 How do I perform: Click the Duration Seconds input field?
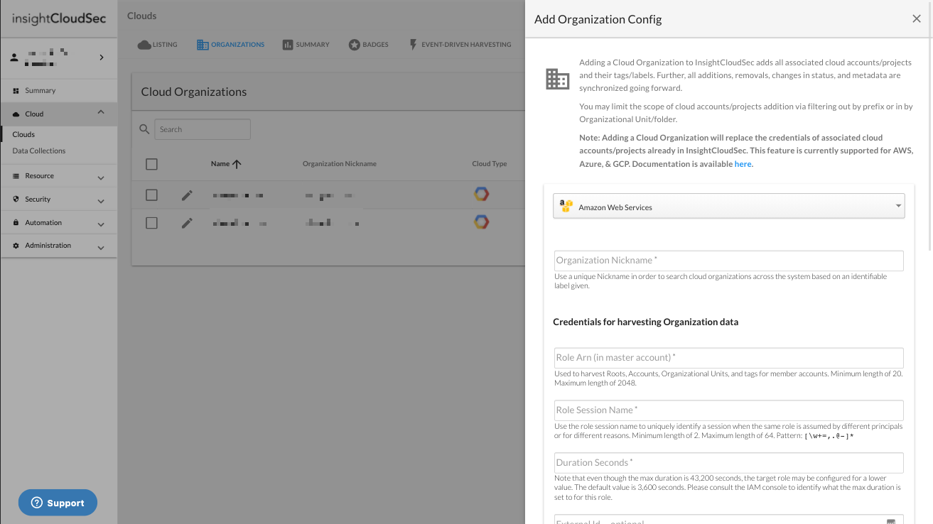[x=729, y=463]
